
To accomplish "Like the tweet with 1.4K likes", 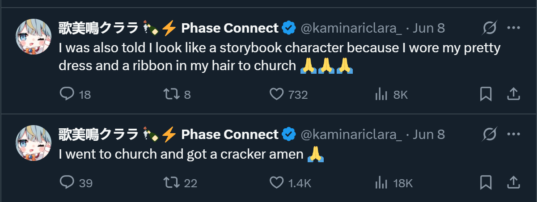I will coord(277,182).
